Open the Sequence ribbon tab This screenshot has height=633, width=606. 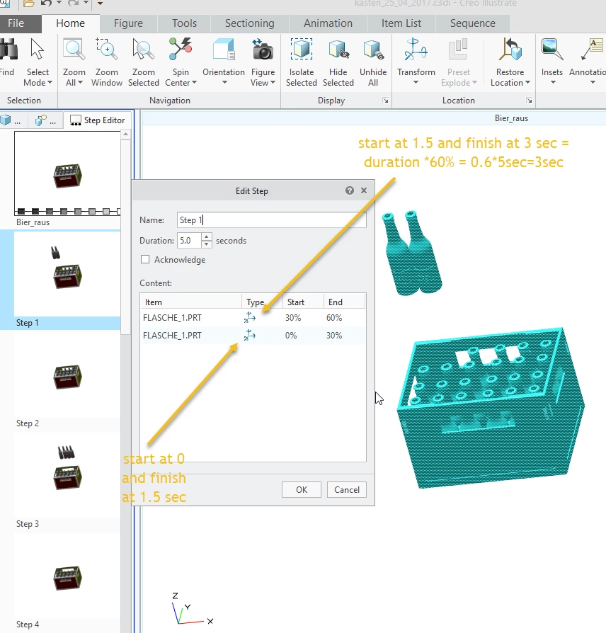(472, 23)
